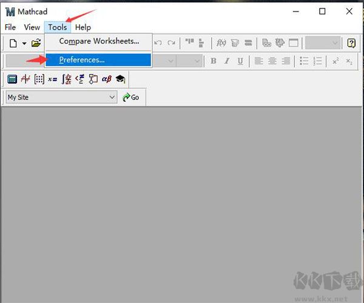Click the Open file folder icon
The height and width of the screenshot is (303, 364).
36,43
